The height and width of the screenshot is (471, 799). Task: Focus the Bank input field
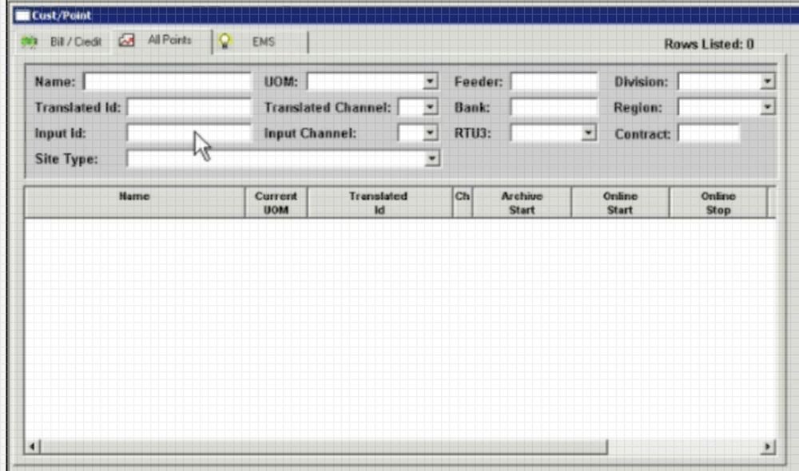tap(554, 108)
